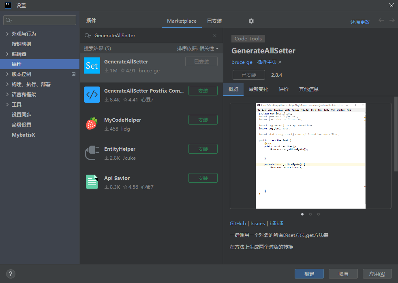398x283 pixels.
Task: Click the plugin detail vertical scrollbar
Action: pyautogui.click(x=396, y=134)
